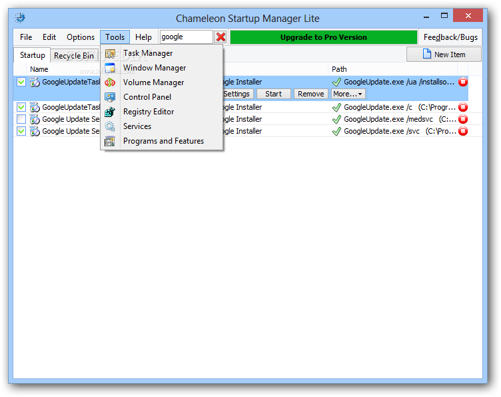Open Programs and Features entry
Screen dimensions: 501x397
pyautogui.click(x=162, y=141)
